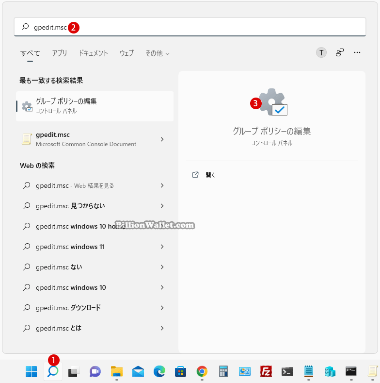Click gear icon of グループ ポリシーの編集 result
The width and height of the screenshot is (380, 383).
pyautogui.click(x=27, y=106)
